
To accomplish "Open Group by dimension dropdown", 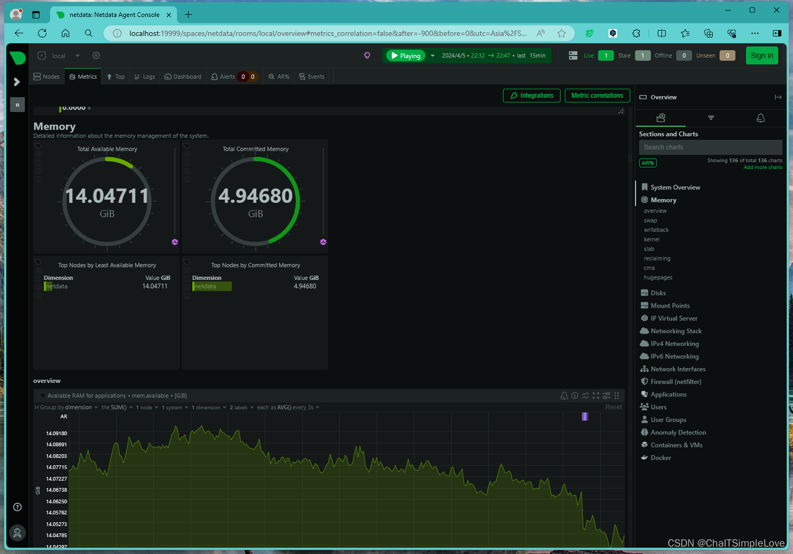I will pyautogui.click(x=69, y=407).
